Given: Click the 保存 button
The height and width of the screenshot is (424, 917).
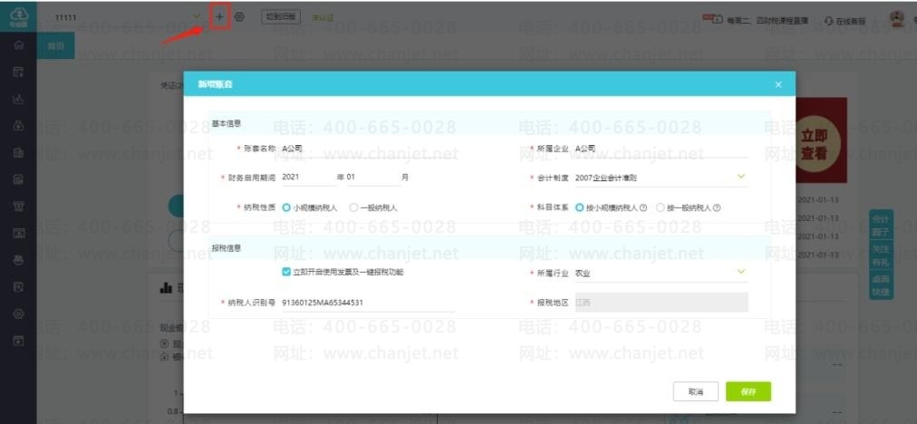Looking at the screenshot, I should click(x=748, y=391).
